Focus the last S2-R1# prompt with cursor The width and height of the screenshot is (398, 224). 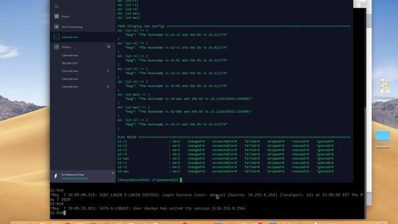pos(58,213)
